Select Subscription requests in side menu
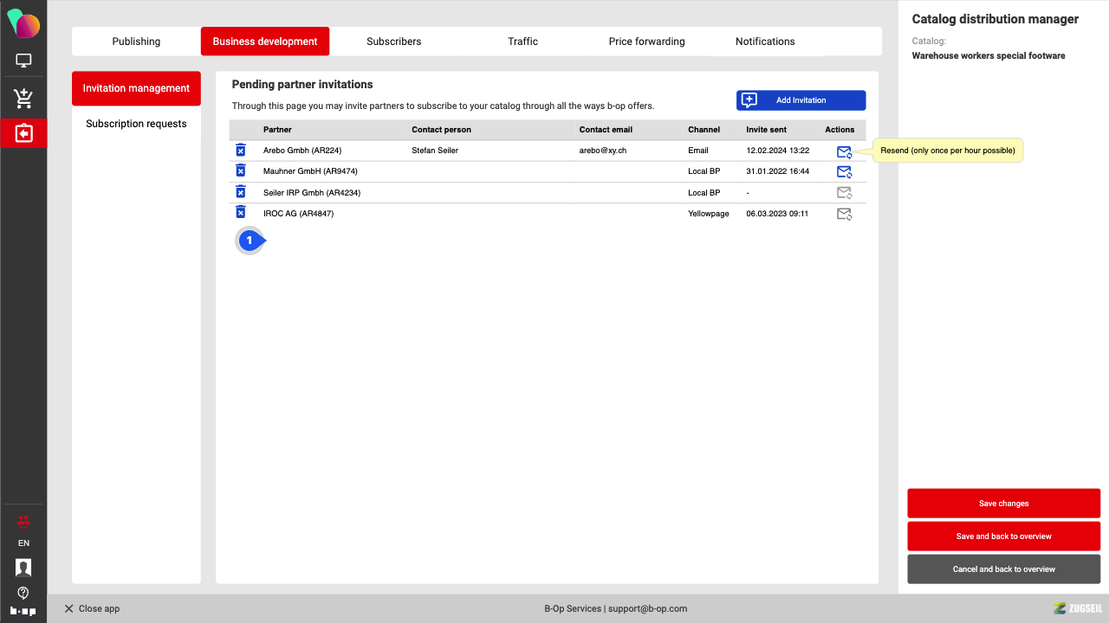The height and width of the screenshot is (623, 1109). [136, 124]
